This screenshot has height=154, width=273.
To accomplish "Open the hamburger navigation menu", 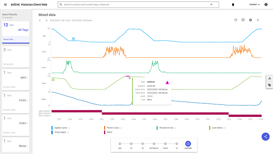I will (x=5, y=5).
